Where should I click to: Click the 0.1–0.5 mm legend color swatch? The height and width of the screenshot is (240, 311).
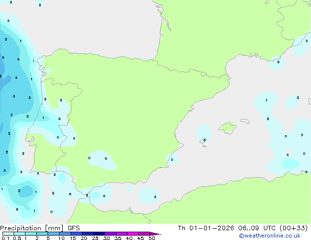point(8,234)
